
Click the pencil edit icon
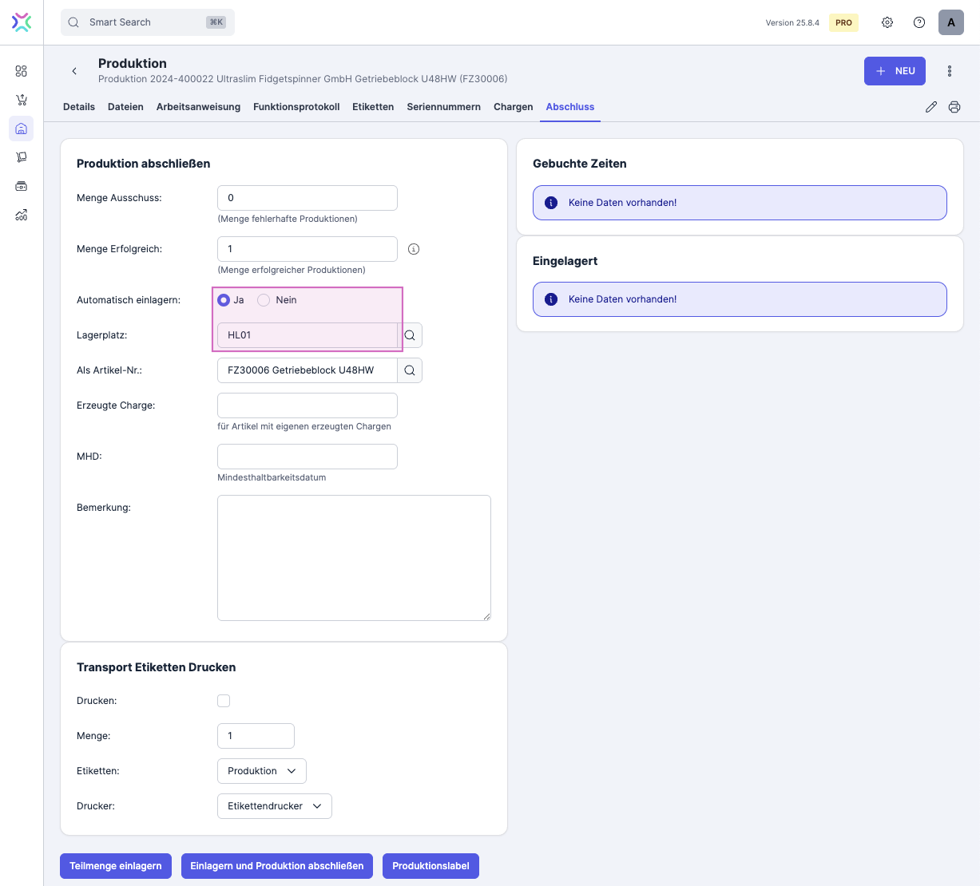tap(930, 107)
